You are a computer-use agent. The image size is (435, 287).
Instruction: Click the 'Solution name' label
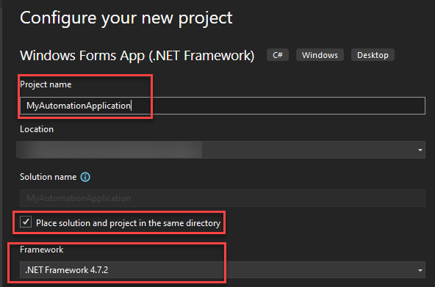click(48, 177)
